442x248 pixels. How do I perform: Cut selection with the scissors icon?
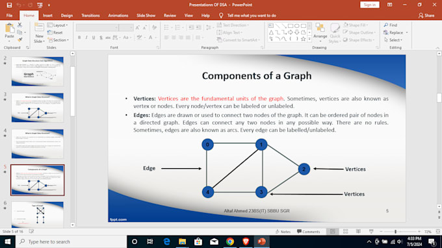pos(19,25)
